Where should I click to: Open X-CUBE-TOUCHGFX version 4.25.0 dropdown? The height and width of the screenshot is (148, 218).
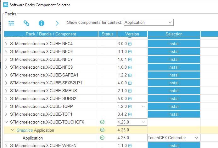[x=132, y=122]
